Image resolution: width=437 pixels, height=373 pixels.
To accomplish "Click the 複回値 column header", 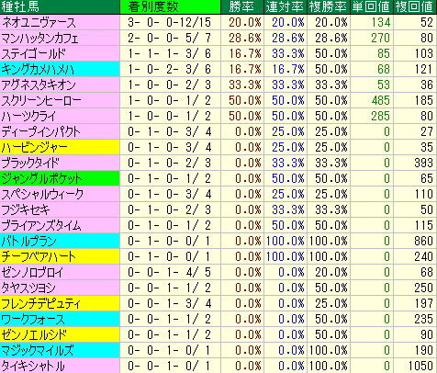I will (415, 6).
